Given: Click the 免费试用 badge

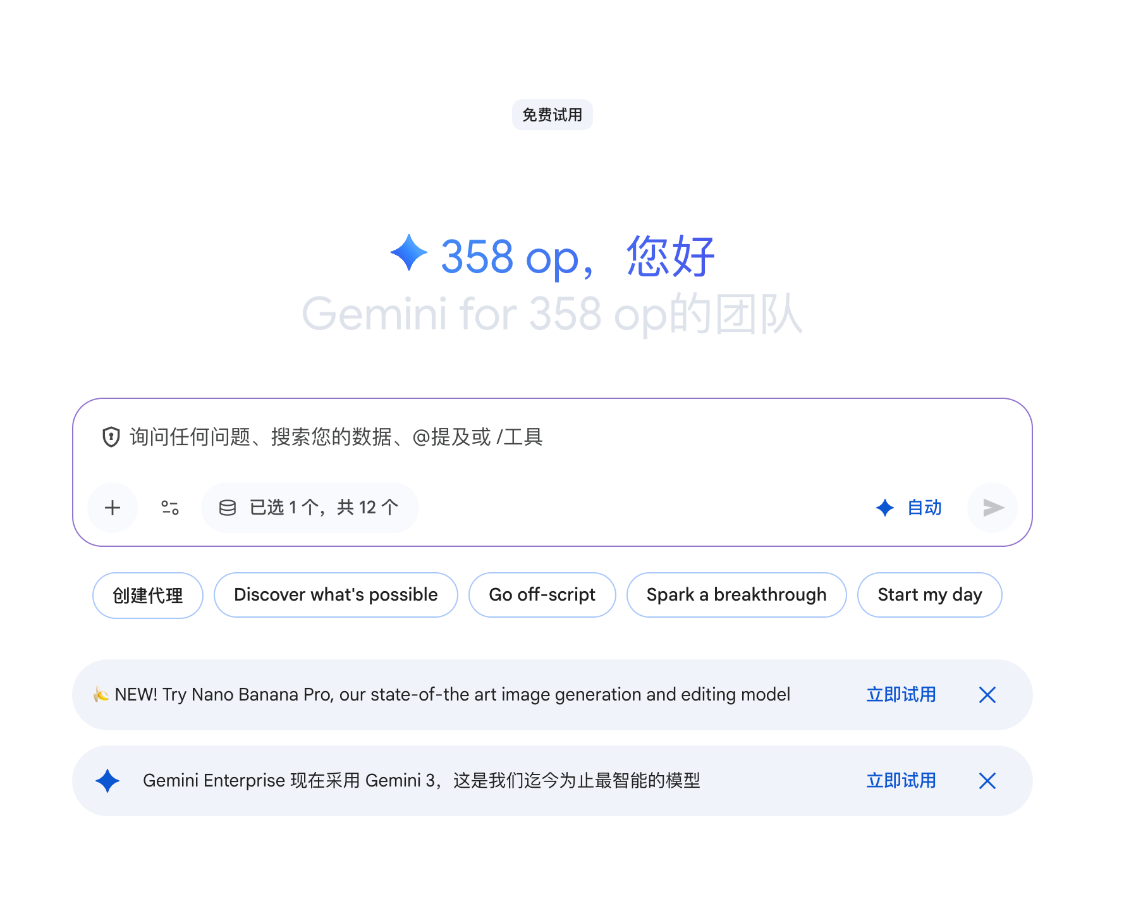Looking at the screenshot, I should [x=553, y=114].
